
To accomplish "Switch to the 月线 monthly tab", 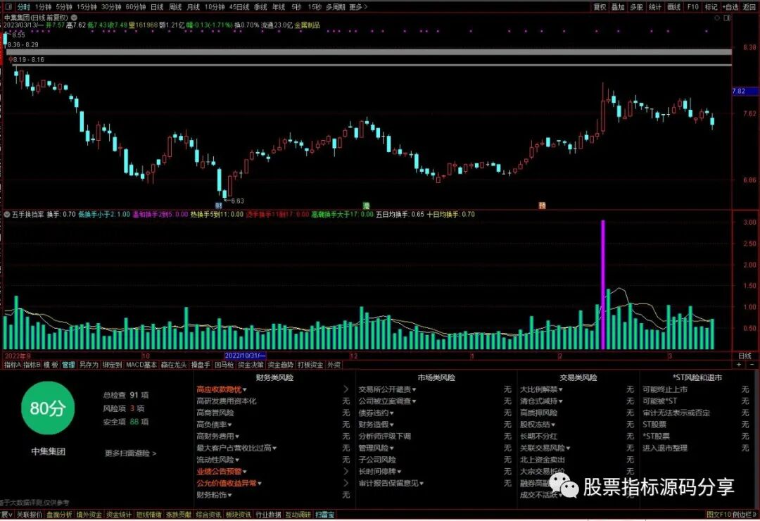I will tap(193, 7).
